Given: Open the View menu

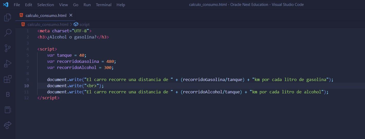Looking at the screenshot, I should coord(63,5).
